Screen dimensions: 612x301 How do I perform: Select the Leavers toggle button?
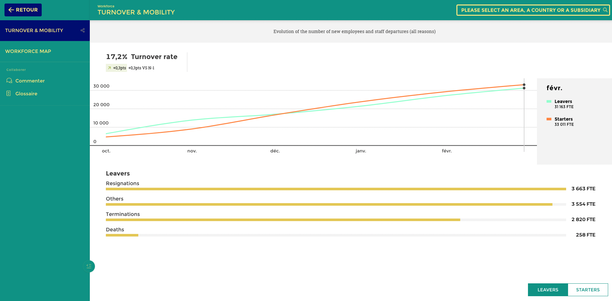[x=548, y=290]
